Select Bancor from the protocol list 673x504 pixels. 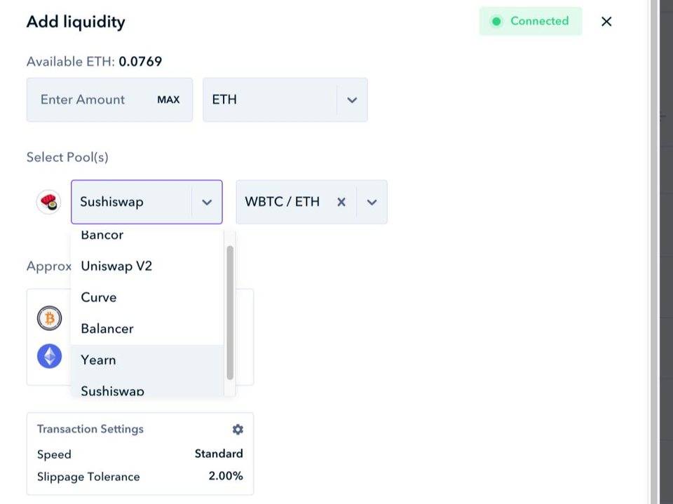[102, 236]
